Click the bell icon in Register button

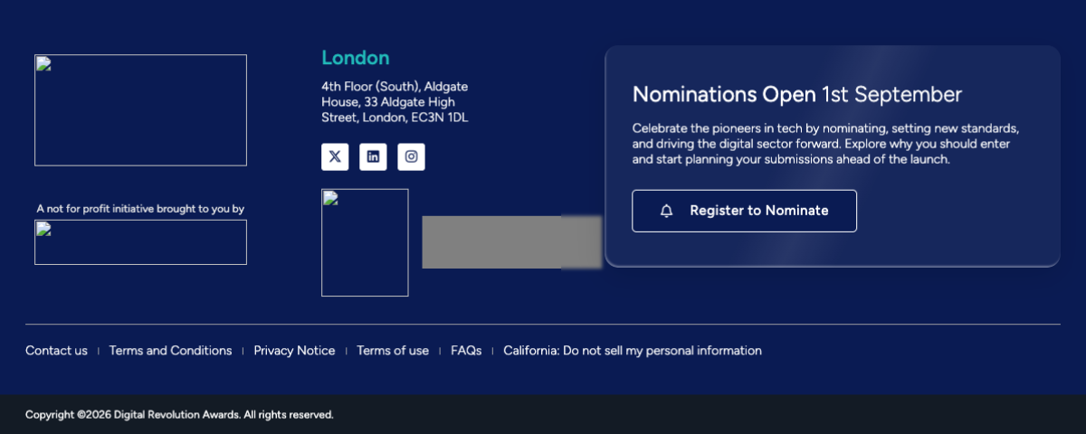[x=667, y=211]
